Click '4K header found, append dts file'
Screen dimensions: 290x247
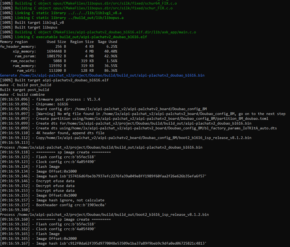pyautogui.click(x=70, y=133)
